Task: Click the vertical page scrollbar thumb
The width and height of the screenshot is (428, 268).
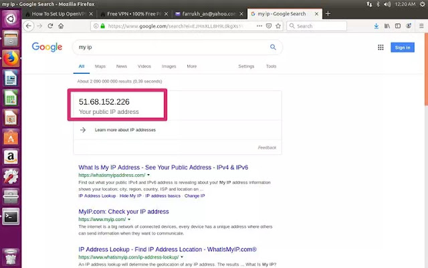Action: tap(426, 70)
